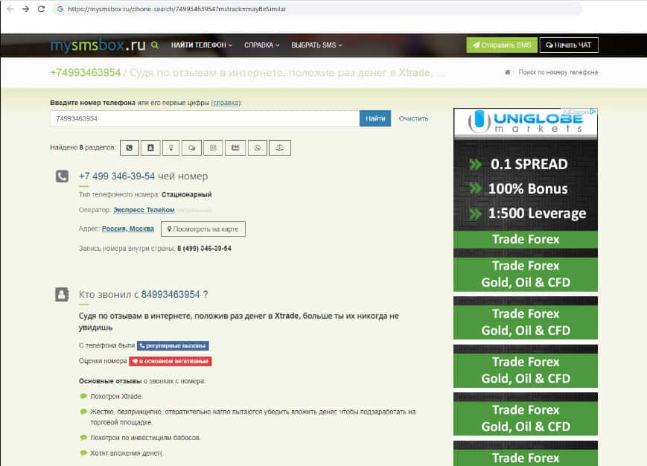Focus the browser URL address bar

[317, 9]
